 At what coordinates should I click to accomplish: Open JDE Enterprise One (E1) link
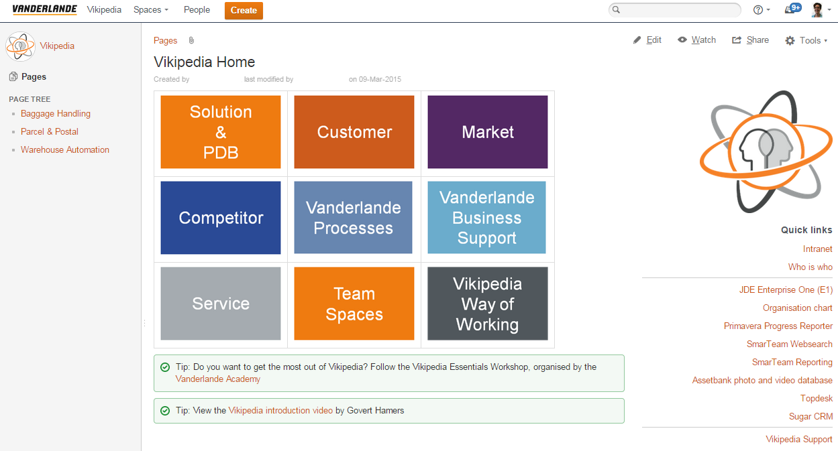(786, 290)
